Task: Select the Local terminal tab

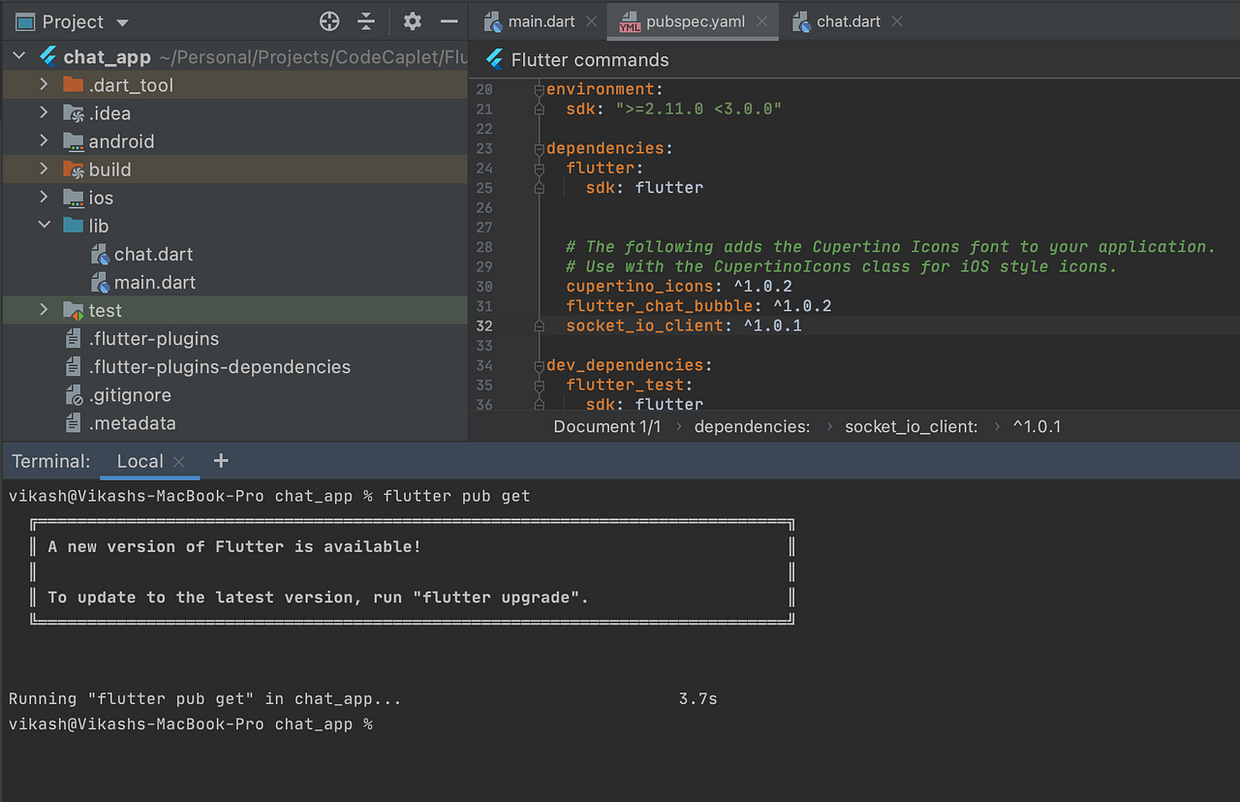Action: click(139, 461)
